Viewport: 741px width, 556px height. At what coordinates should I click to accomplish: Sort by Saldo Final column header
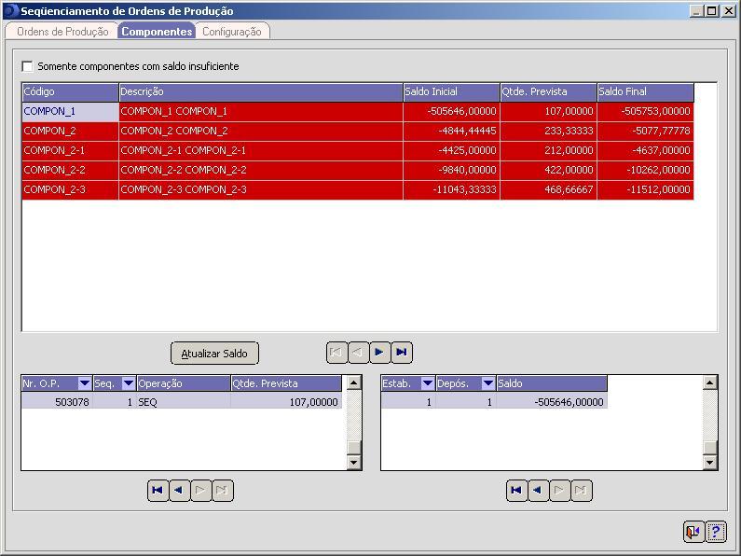click(645, 91)
